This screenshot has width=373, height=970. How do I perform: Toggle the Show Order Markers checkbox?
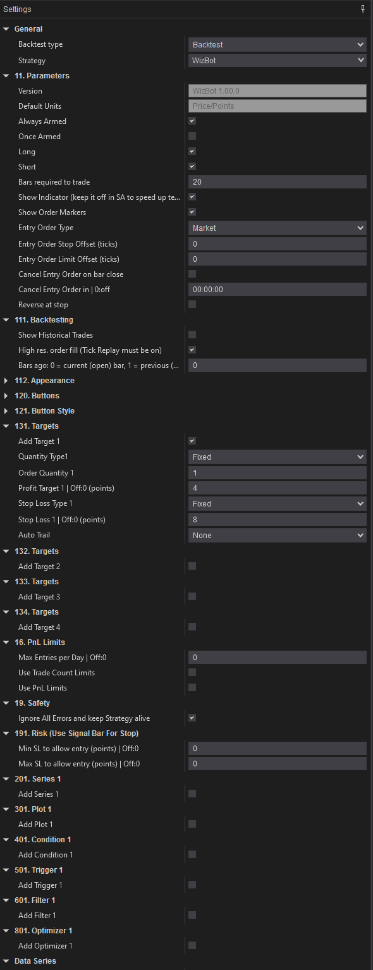(x=192, y=212)
